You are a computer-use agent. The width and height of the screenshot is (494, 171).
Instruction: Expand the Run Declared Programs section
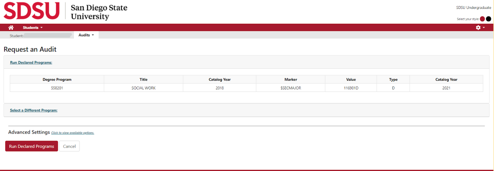coord(31,63)
